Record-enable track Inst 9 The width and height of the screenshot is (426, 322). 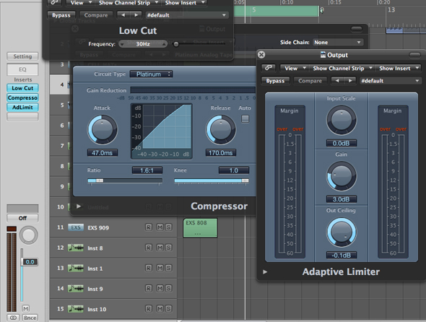tap(148, 288)
